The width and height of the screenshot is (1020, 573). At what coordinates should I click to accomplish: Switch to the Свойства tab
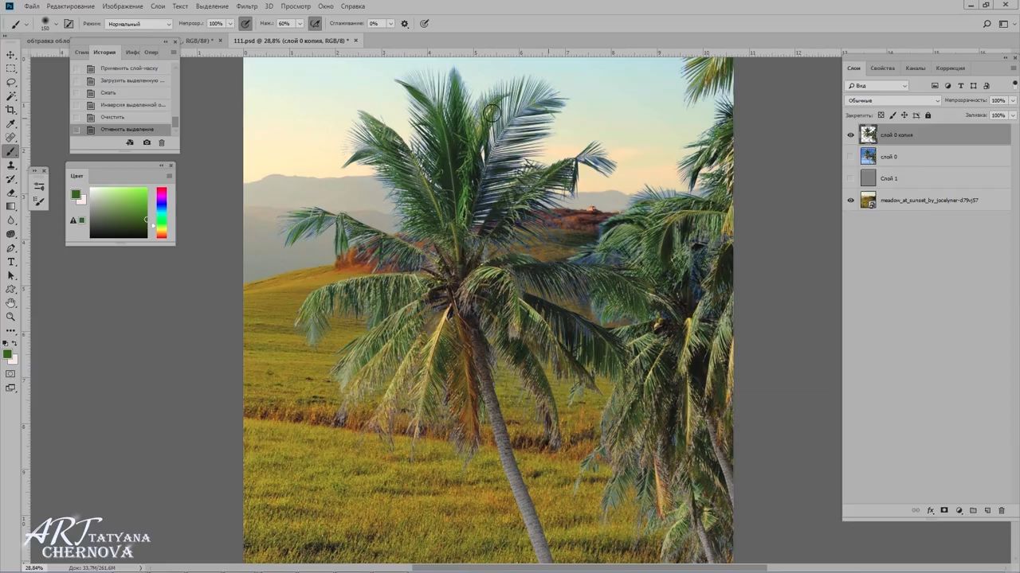click(883, 68)
